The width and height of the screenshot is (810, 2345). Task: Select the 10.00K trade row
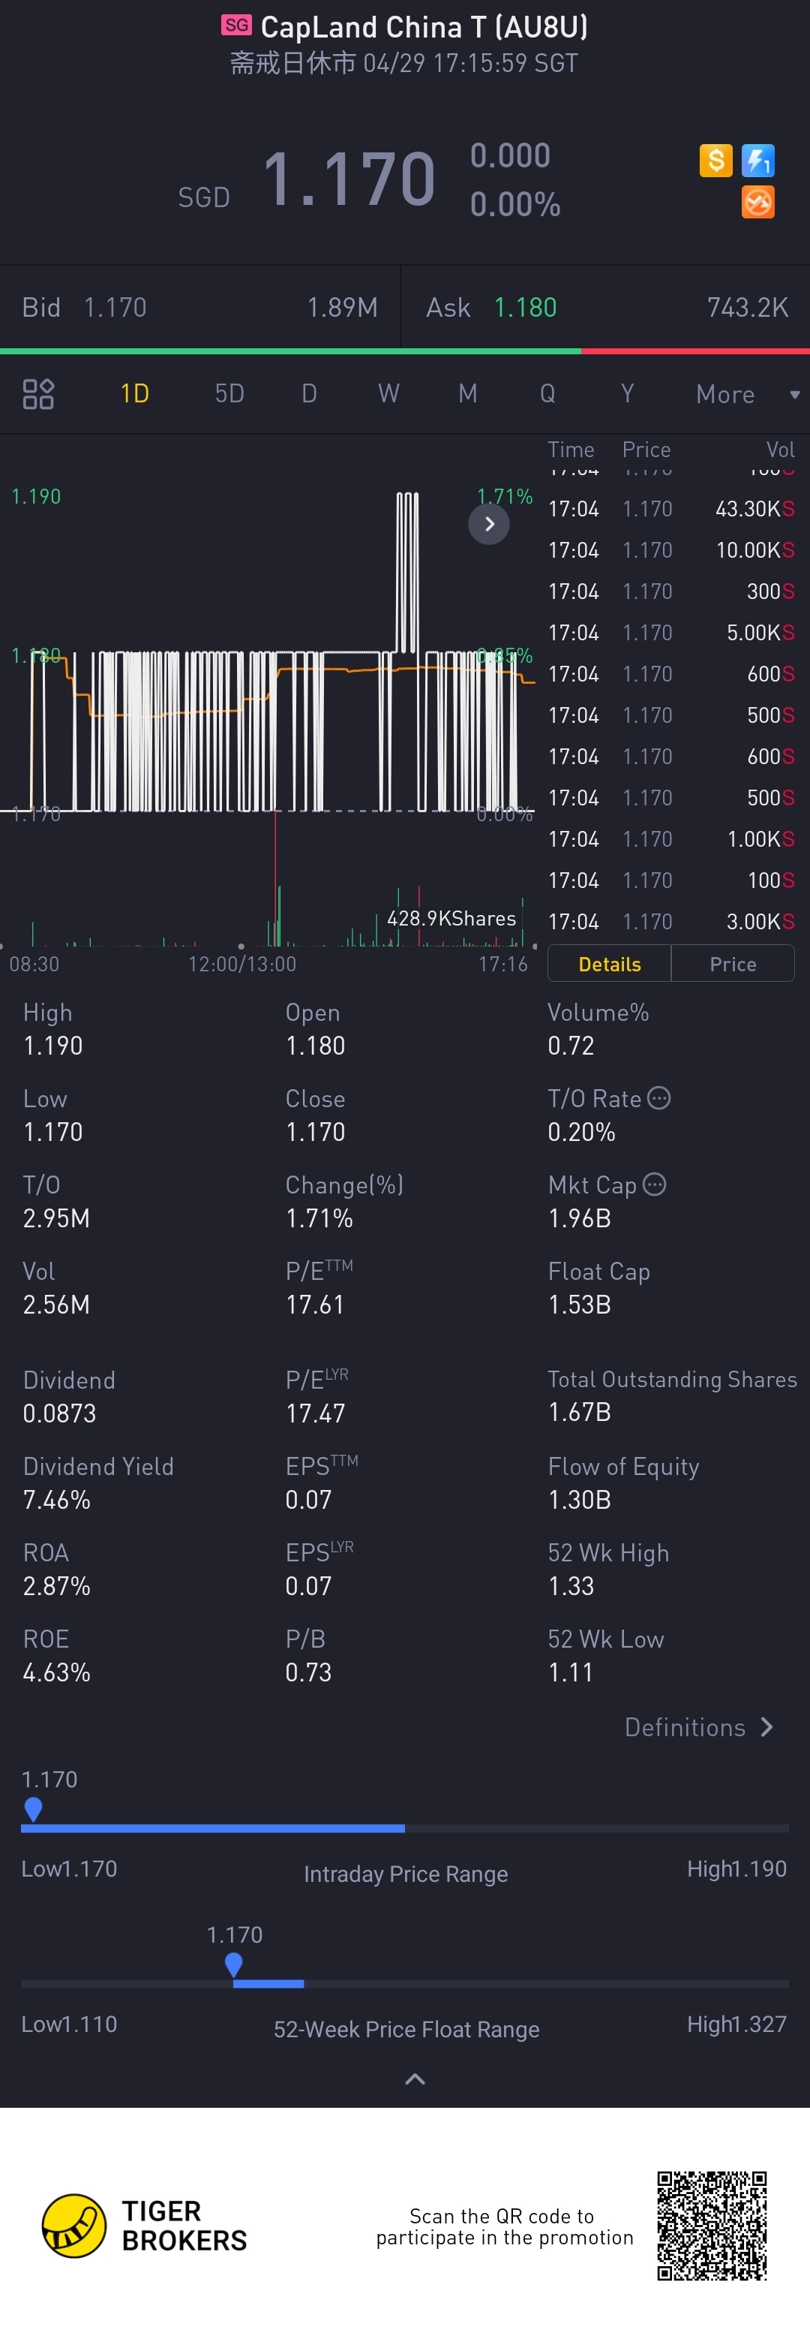[671, 549]
